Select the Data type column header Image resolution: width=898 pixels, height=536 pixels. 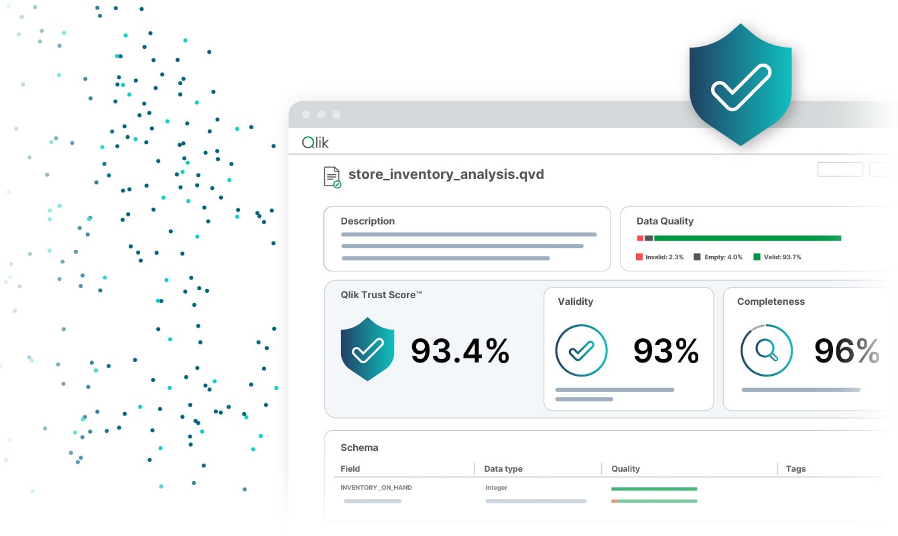tap(503, 469)
